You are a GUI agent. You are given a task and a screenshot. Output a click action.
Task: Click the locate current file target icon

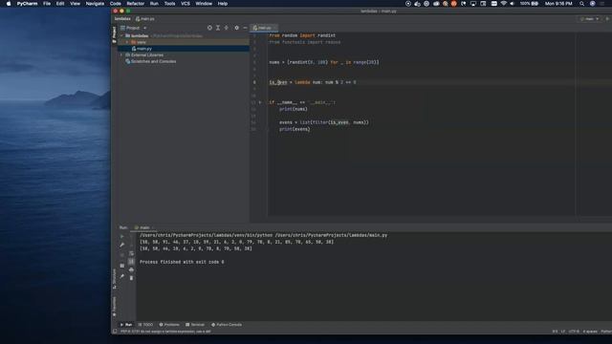tap(209, 28)
